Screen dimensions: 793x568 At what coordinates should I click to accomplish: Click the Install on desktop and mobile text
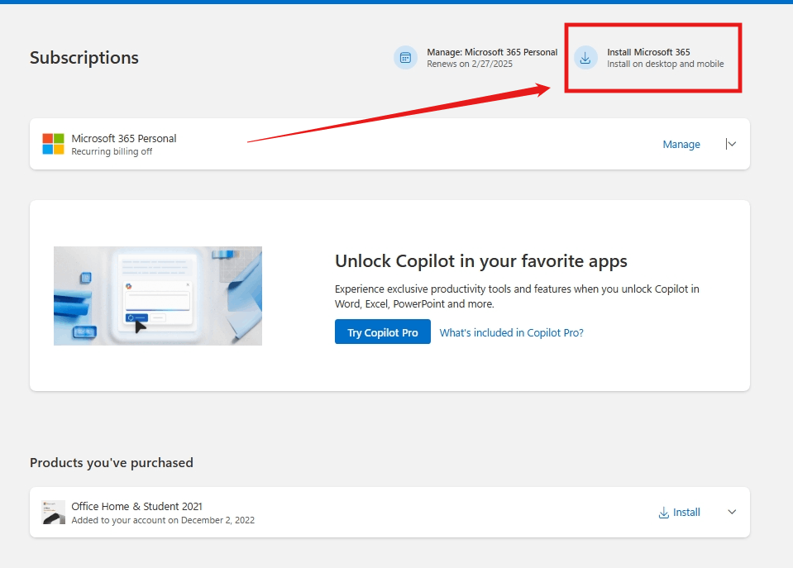tap(665, 64)
